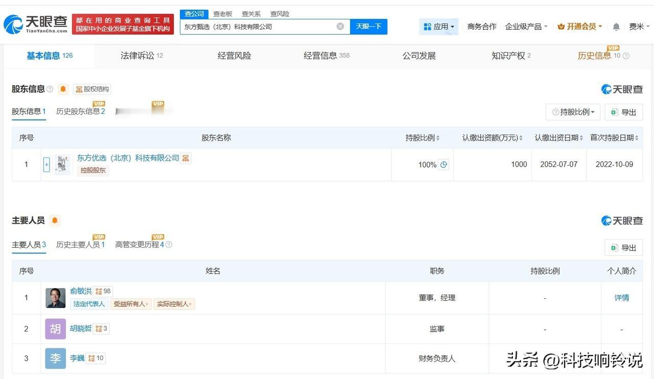Select the 历史主要人员 1 sub-tab
Image resolution: width=654 pixels, height=379 pixels.
[x=81, y=245]
